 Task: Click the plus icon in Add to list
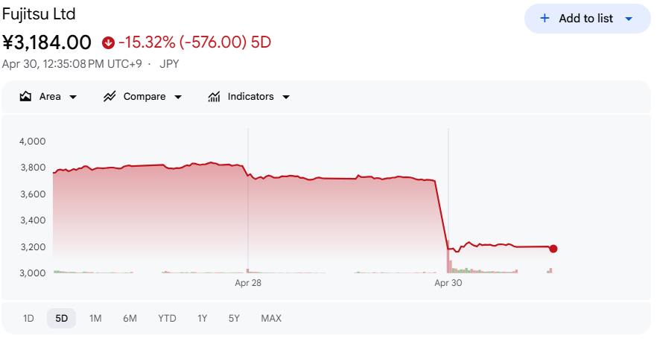[x=545, y=19]
